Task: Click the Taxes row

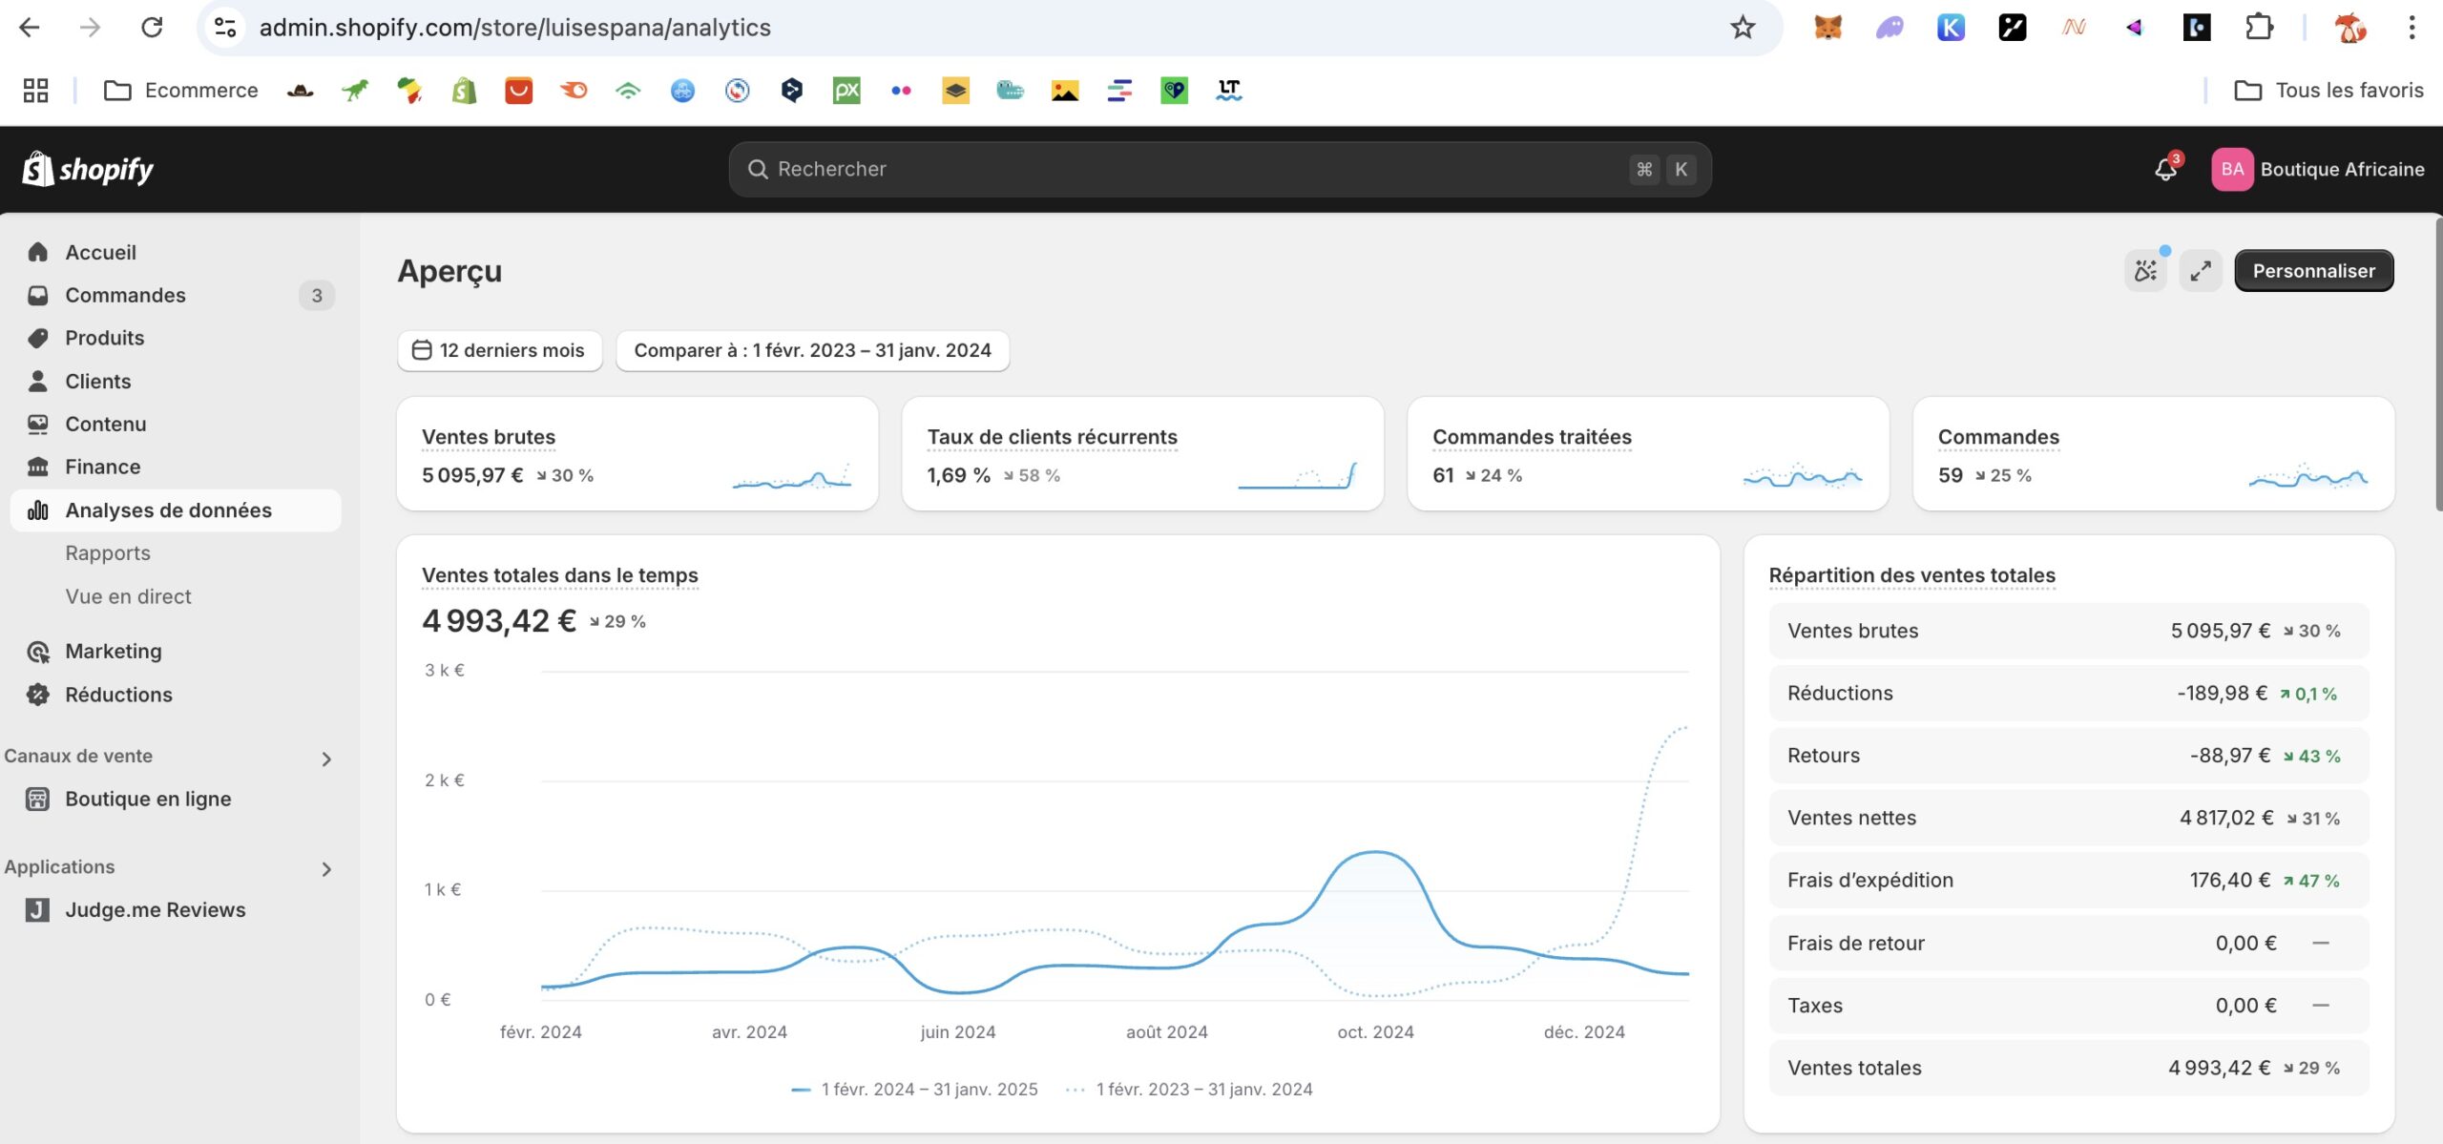Action: [x=2068, y=1005]
